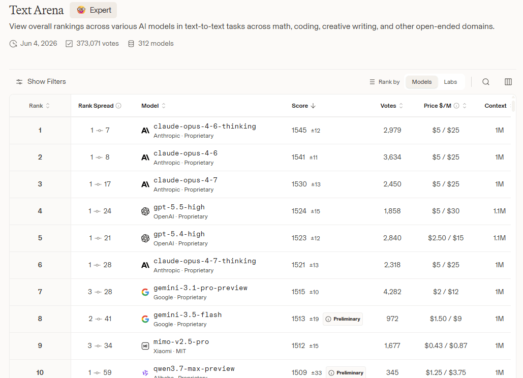
Task: Sort by Model column arrows
Action: tap(164, 106)
